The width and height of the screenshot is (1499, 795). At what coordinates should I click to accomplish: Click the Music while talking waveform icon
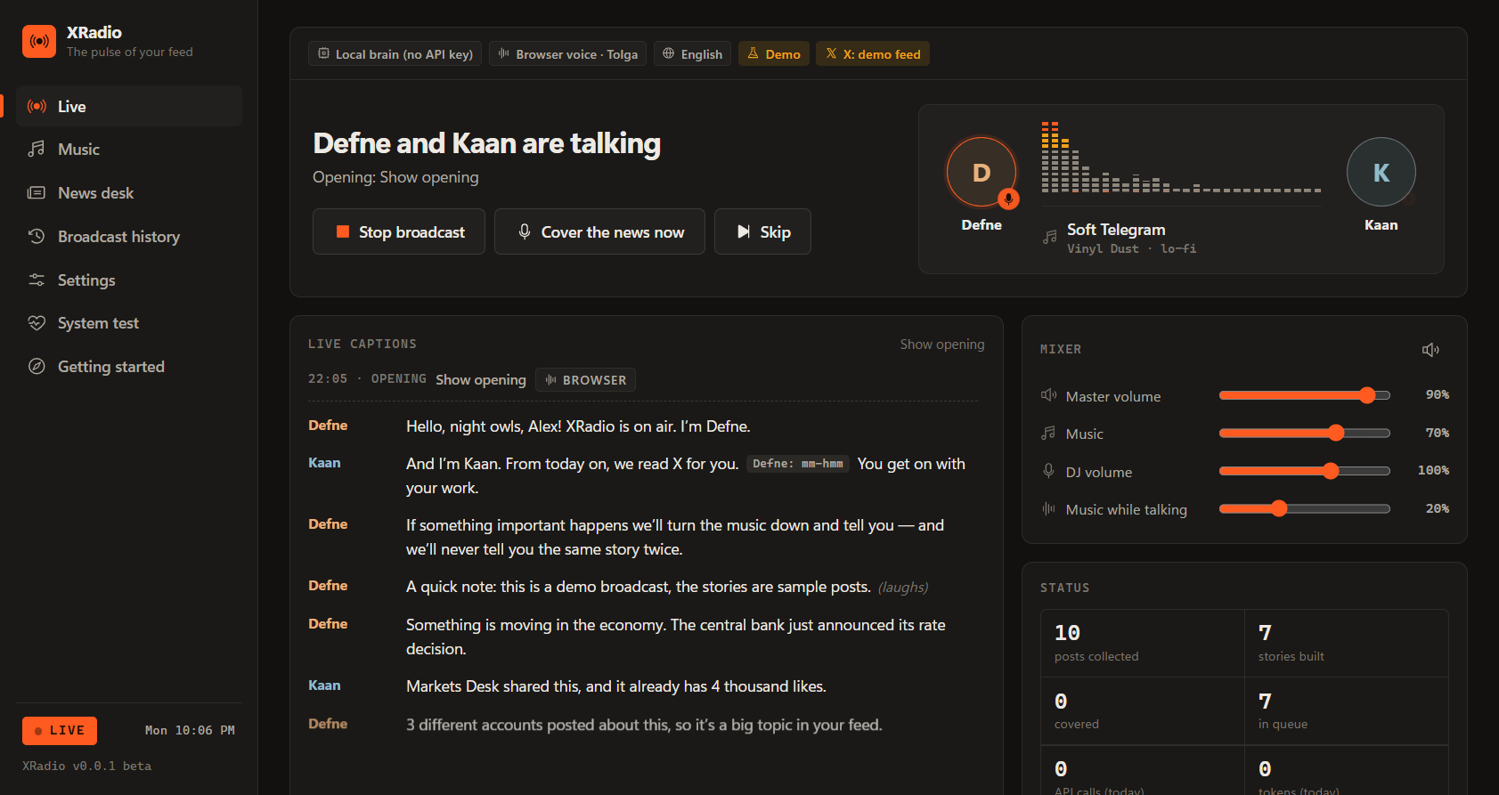point(1049,509)
